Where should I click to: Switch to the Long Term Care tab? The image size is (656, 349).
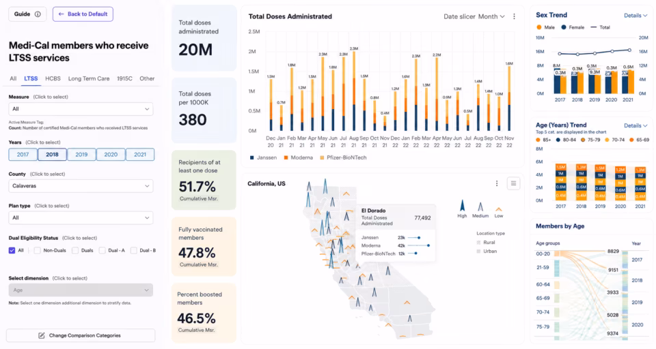(89, 78)
